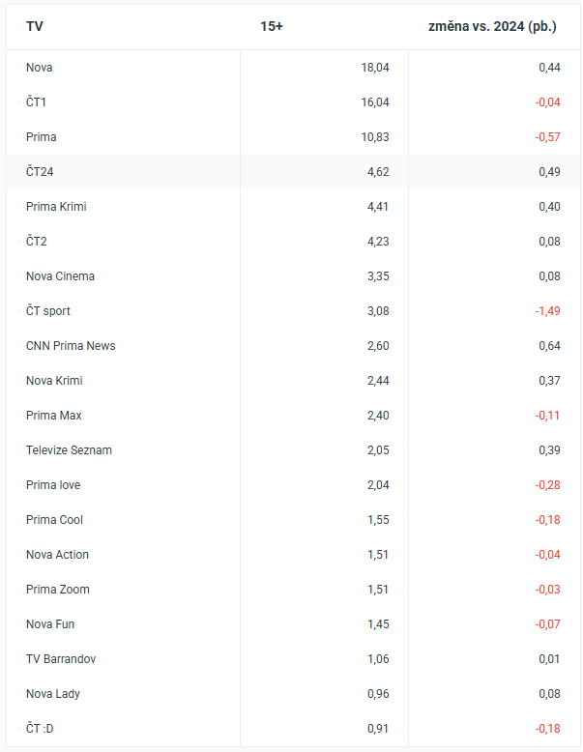Click the změna vs. 2024 column header
The width and height of the screenshot is (583, 752).
[492, 26]
